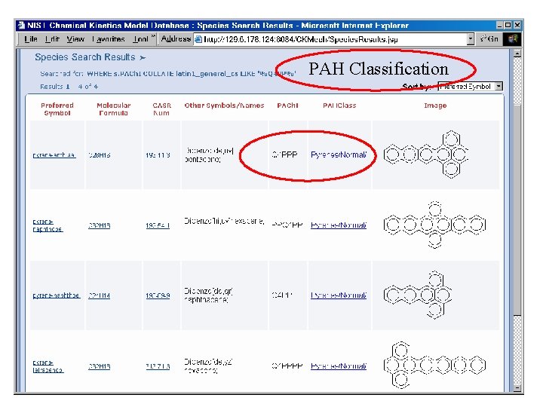543x407 pixels.
Task: Click Pyrenes/Normal class in last row
Action: point(339,366)
